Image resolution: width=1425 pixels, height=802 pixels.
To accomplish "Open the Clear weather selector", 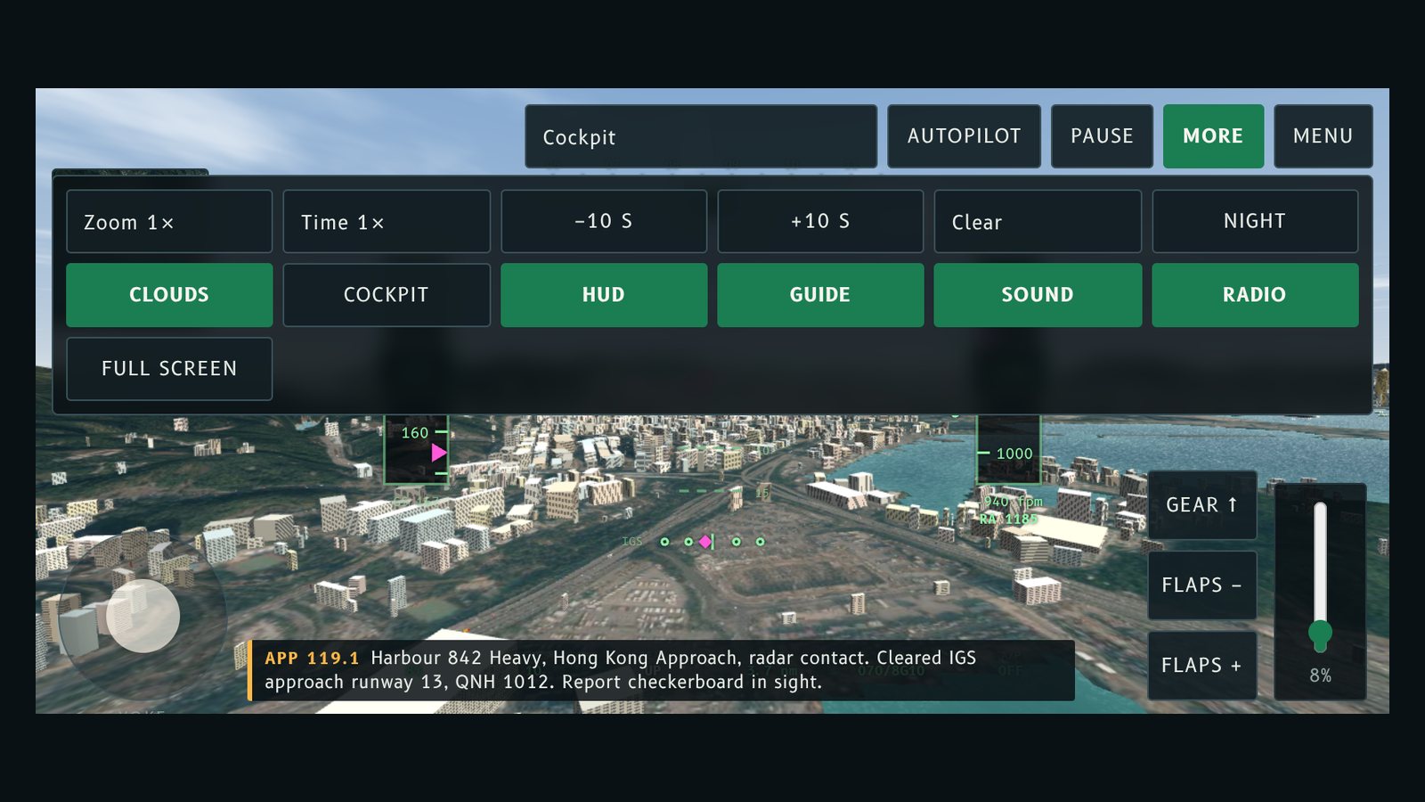I will pos(1038,222).
